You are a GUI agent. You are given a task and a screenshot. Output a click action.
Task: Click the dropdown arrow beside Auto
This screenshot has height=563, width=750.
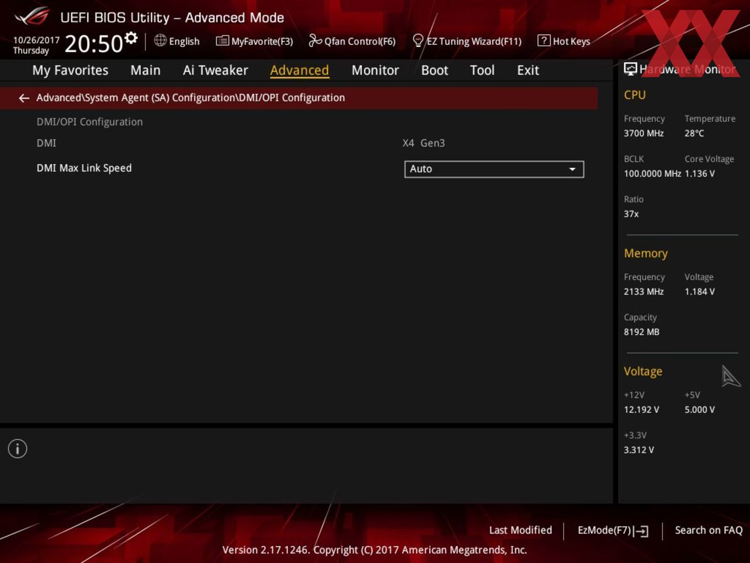(x=572, y=169)
